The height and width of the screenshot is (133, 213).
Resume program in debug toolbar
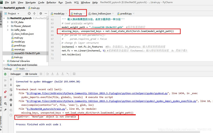pos(5,80)
